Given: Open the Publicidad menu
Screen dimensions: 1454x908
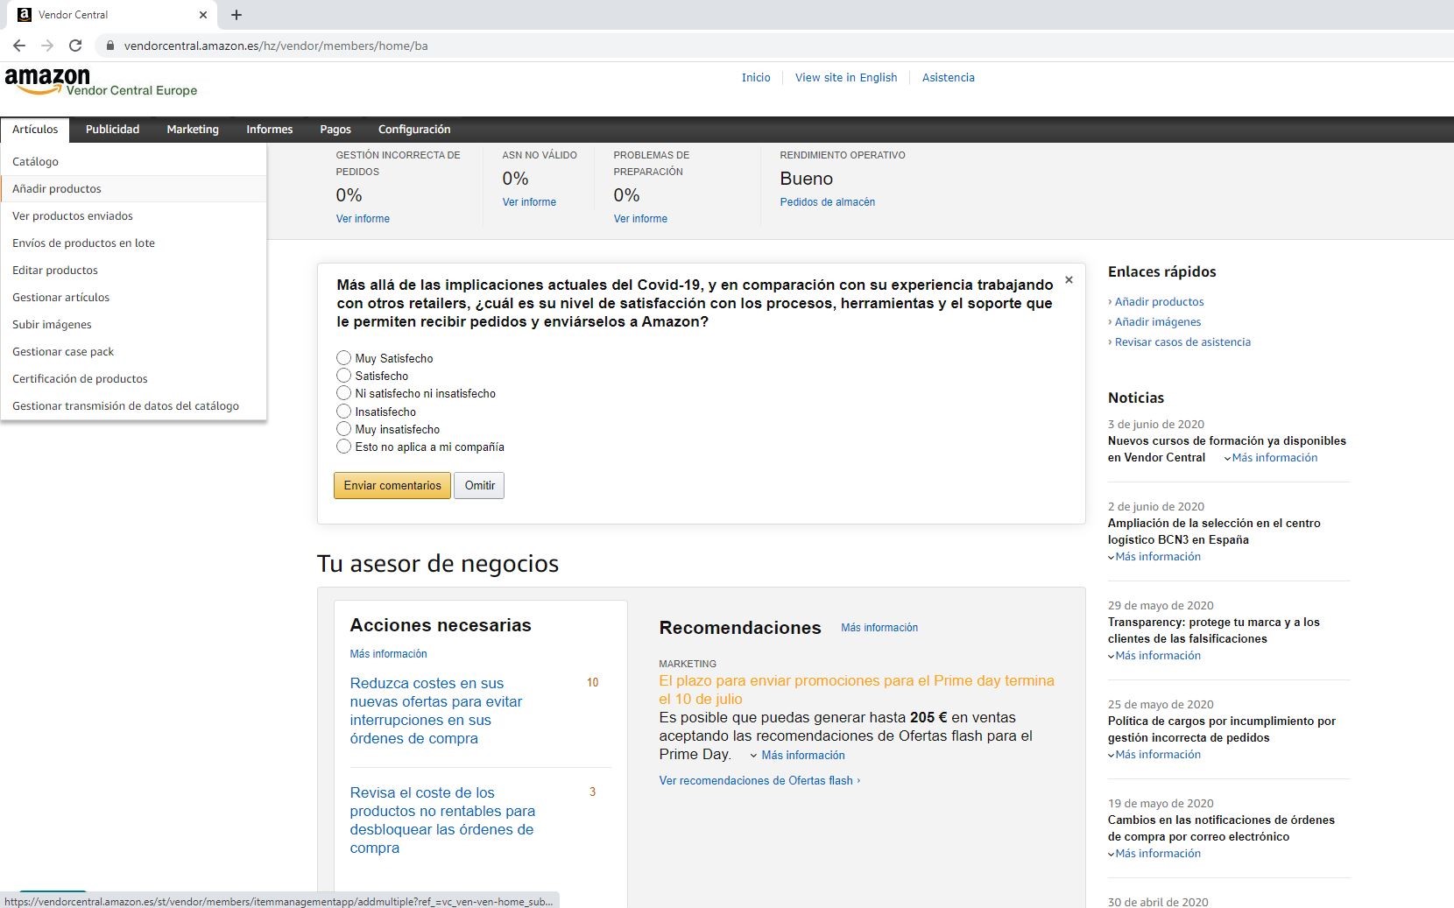Looking at the screenshot, I should (x=112, y=130).
